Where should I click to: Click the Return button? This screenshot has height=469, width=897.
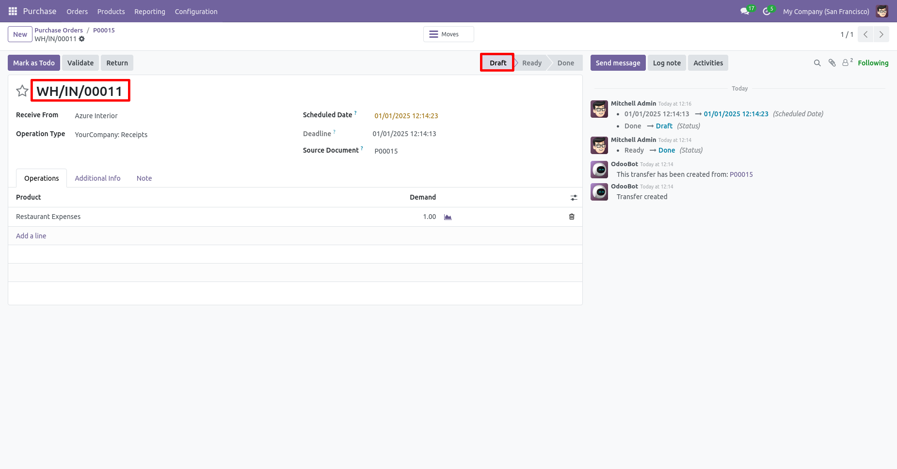117,63
